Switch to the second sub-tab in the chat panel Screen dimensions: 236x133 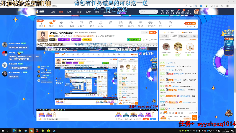[x=173, y=36]
